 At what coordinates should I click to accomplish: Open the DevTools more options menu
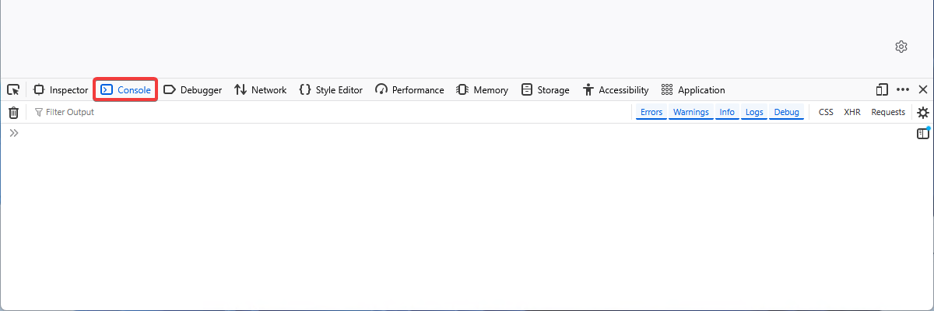tap(903, 89)
